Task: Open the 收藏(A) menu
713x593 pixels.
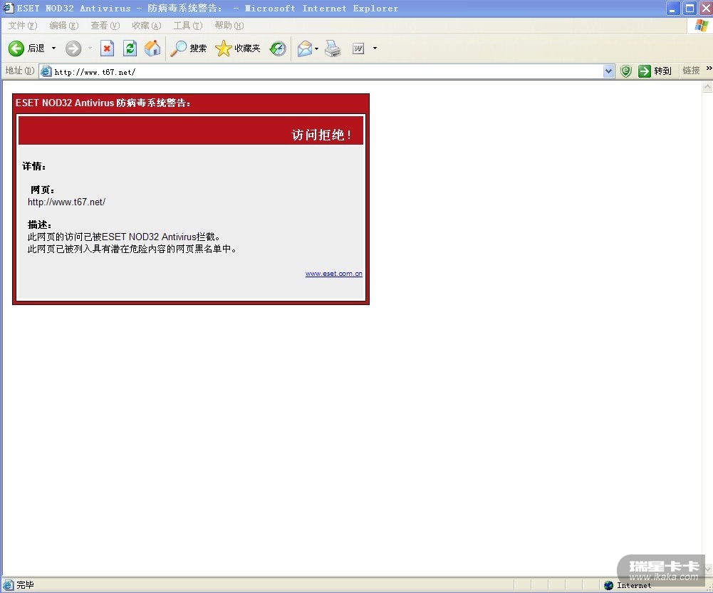Action: [x=147, y=26]
